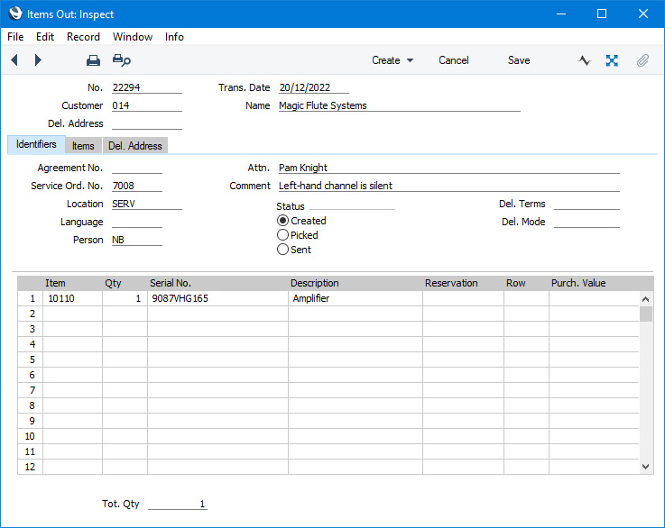665x528 pixels.
Task: Click the Service Ord. No. field 7008
Action: pos(137,186)
